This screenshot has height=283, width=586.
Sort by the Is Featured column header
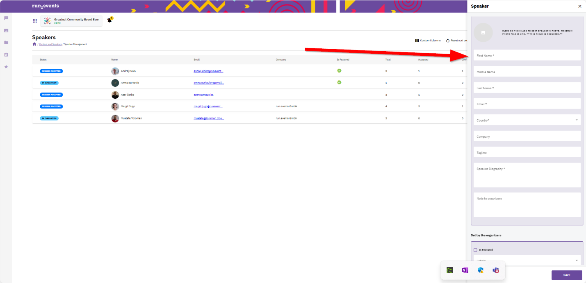343,60
